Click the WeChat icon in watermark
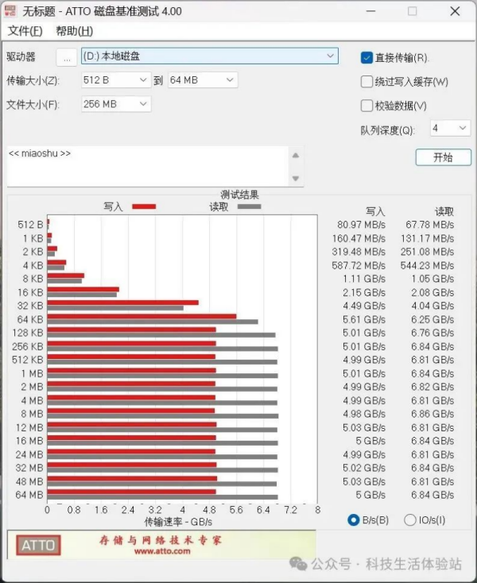 [298, 563]
